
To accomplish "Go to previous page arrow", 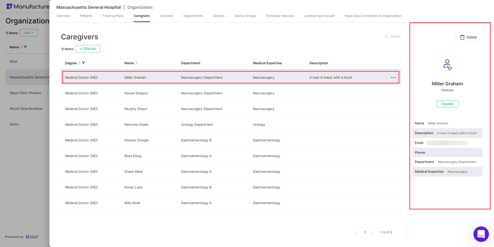I will [357, 233].
